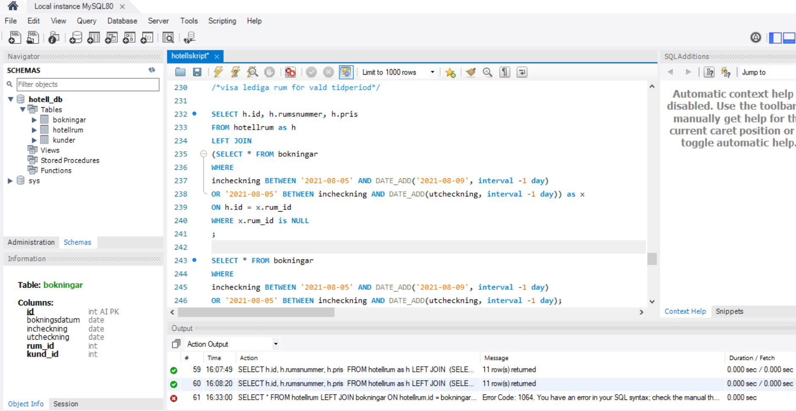This screenshot has width=796, height=411.
Task: Open the Context Help tab
Action: 685,311
